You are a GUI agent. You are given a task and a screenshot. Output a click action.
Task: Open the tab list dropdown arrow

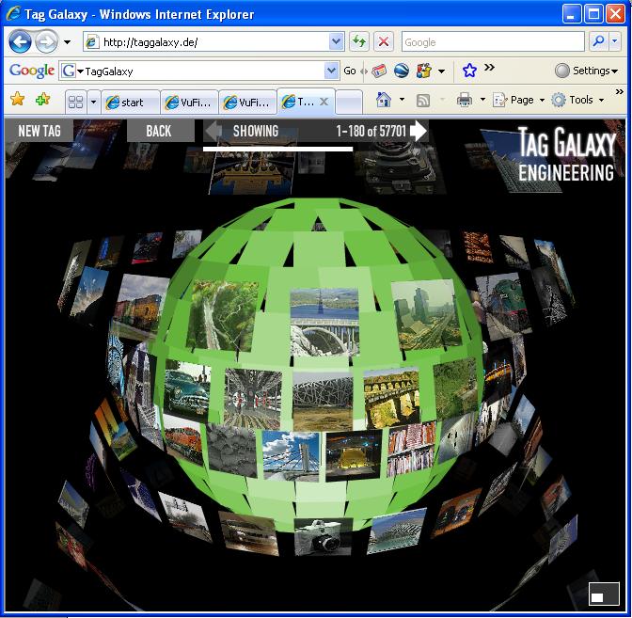tap(93, 102)
